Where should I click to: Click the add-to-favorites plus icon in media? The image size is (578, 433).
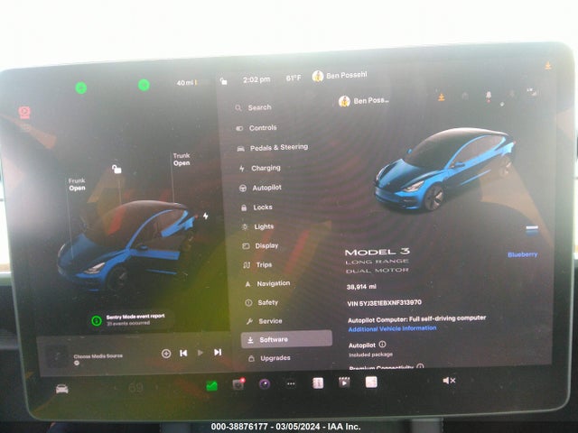[x=166, y=354]
